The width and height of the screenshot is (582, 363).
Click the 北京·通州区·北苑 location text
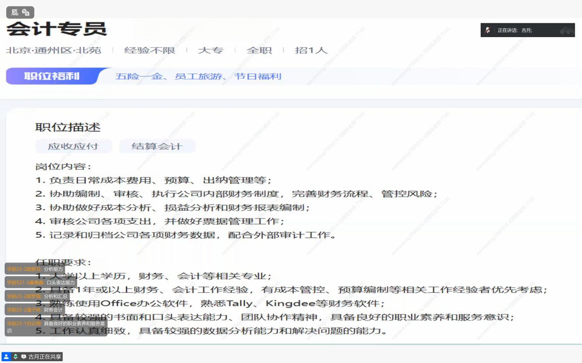tap(53, 50)
